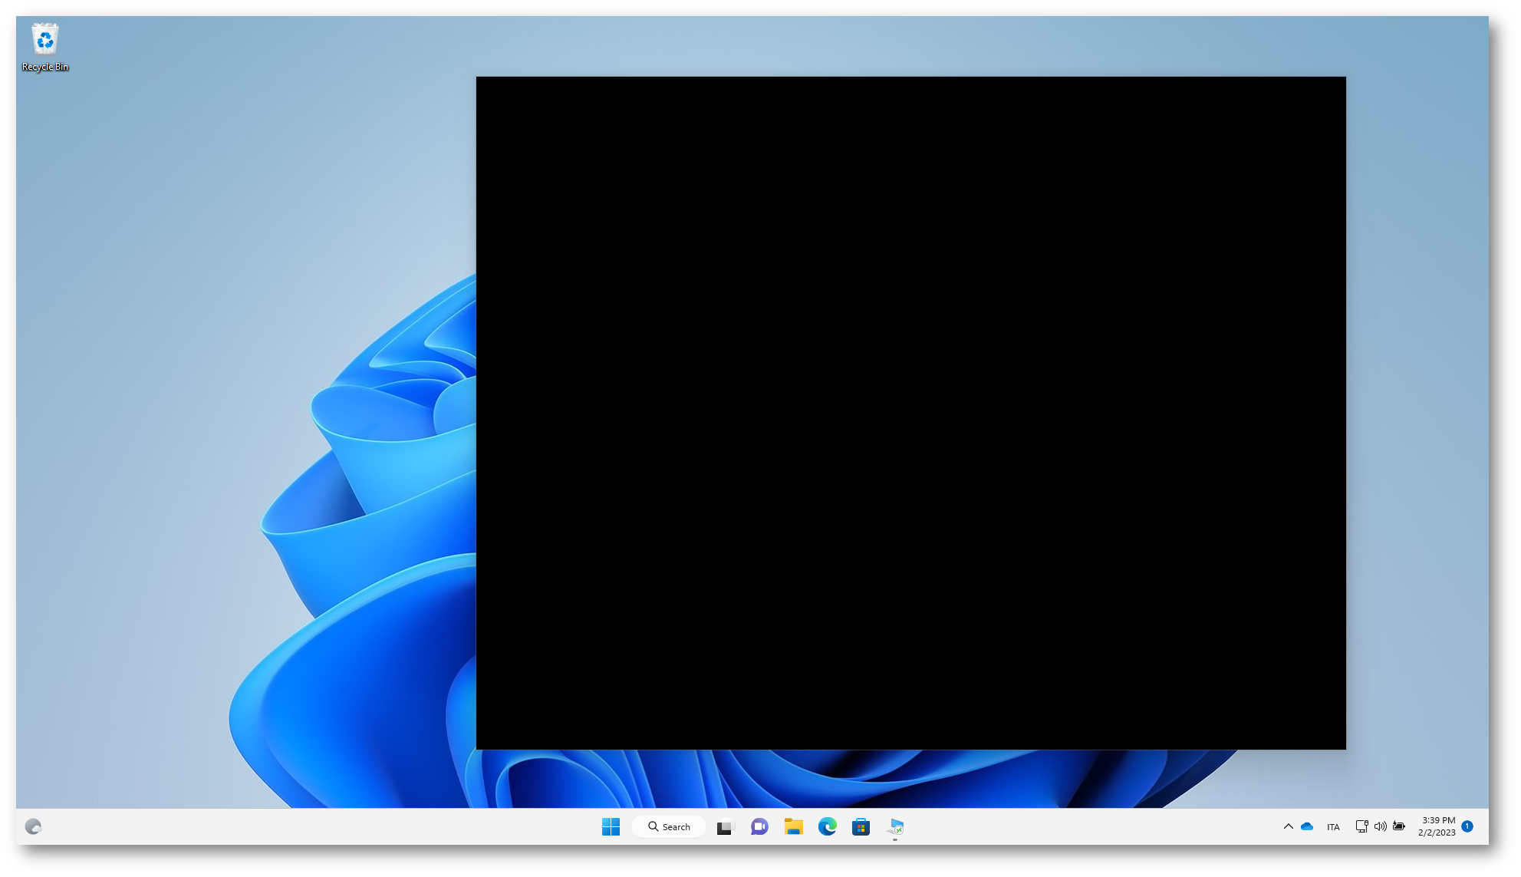Open the volume speaker tray icon

click(x=1380, y=826)
